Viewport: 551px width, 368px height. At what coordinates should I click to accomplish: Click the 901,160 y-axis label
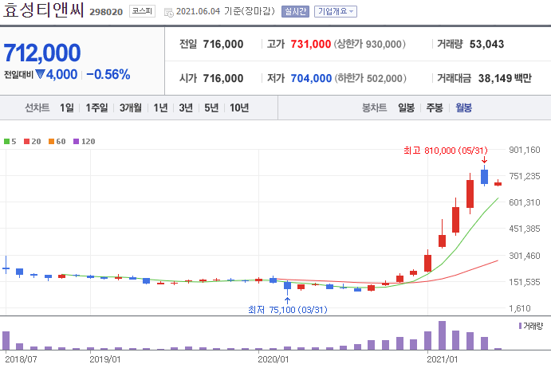pos(525,150)
